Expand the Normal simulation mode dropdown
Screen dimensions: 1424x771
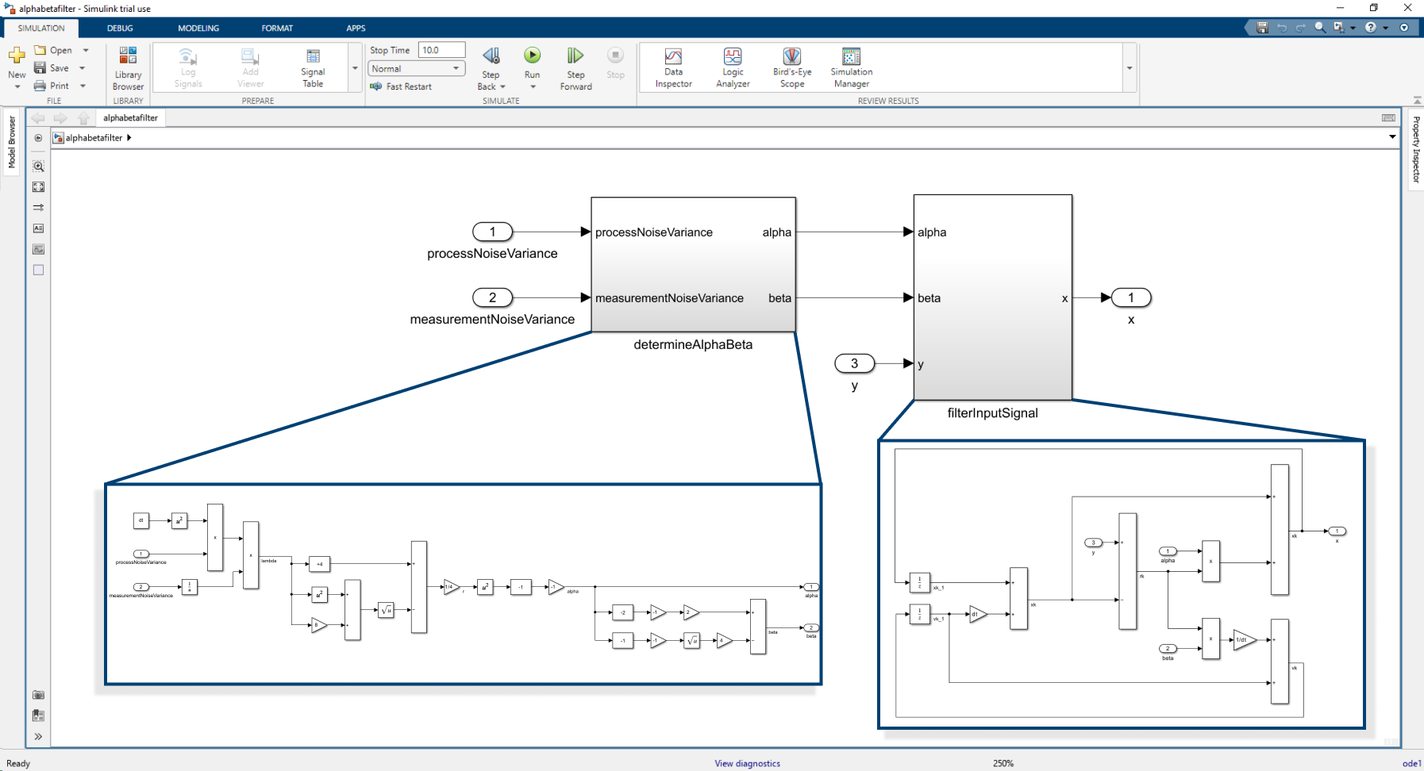[417, 69]
